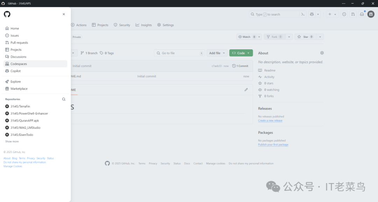Open the Create new plus menu
This screenshot has width=378, height=202.
332,14
